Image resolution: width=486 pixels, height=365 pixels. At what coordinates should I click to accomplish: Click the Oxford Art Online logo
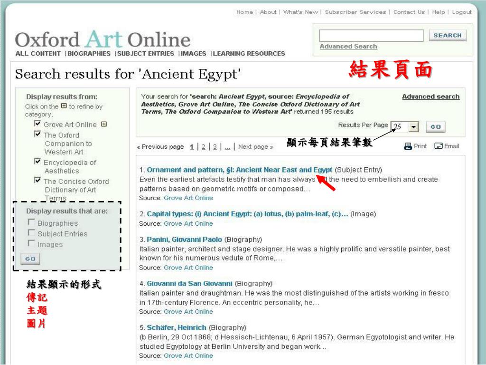103,40
